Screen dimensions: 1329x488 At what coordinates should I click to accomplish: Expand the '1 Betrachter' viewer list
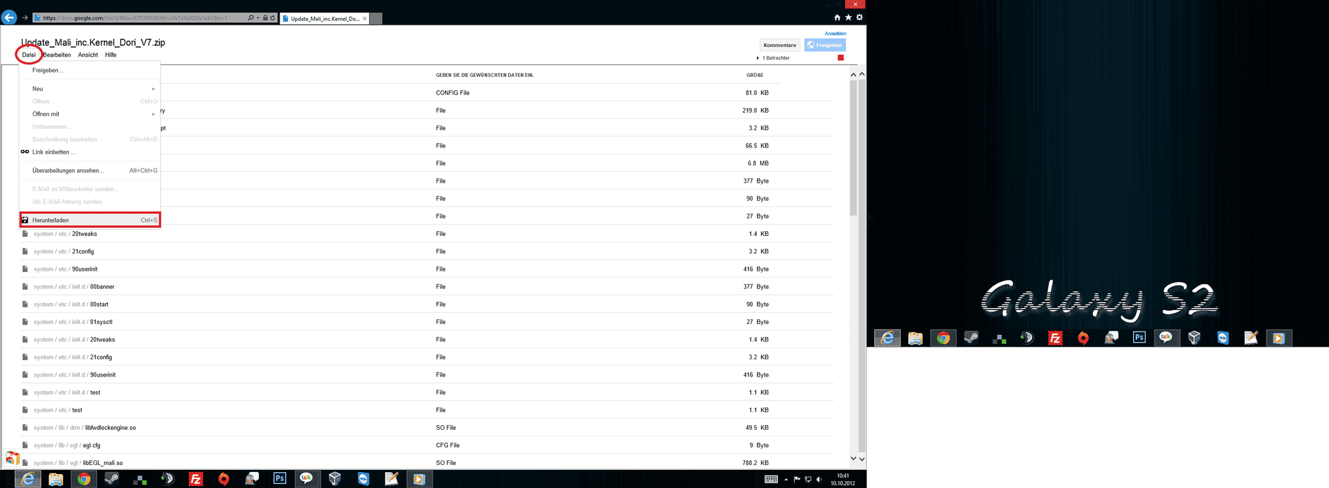pyautogui.click(x=758, y=58)
